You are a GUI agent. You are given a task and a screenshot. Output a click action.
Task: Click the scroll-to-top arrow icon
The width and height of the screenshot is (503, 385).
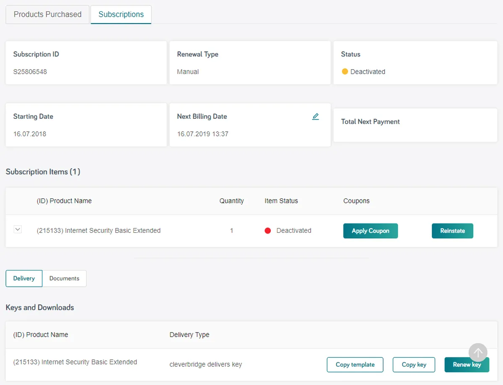[478, 352]
